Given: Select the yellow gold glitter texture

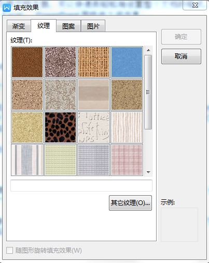Looking at the screenshot, I should tap(27, 127).
